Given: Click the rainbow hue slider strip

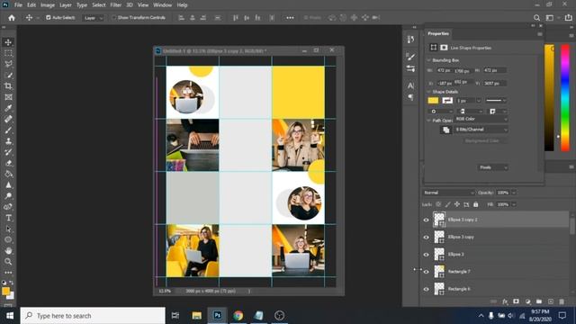Looking at the screenshot, I should click(x=565, y=97).
